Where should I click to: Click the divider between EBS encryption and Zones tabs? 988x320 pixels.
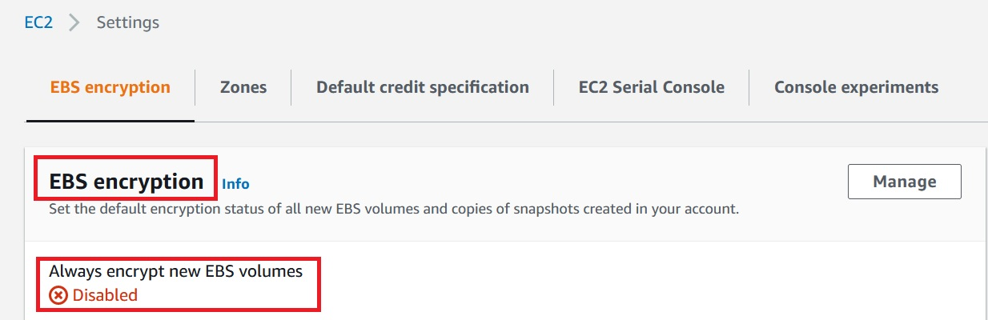click(x=195, y=87)
